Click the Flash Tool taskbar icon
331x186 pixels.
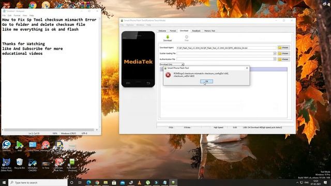pyautogui.click(x=173, y=182)
